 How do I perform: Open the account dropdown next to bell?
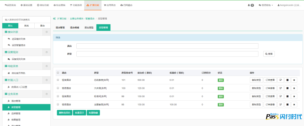[266, 5]
